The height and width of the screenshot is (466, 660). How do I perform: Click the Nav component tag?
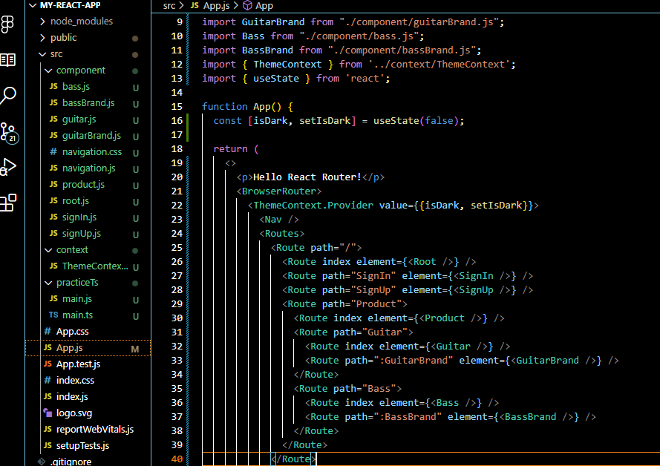tap(279, 220)
